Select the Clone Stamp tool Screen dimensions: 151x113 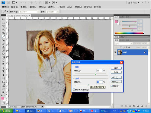(x=3, y=47)
